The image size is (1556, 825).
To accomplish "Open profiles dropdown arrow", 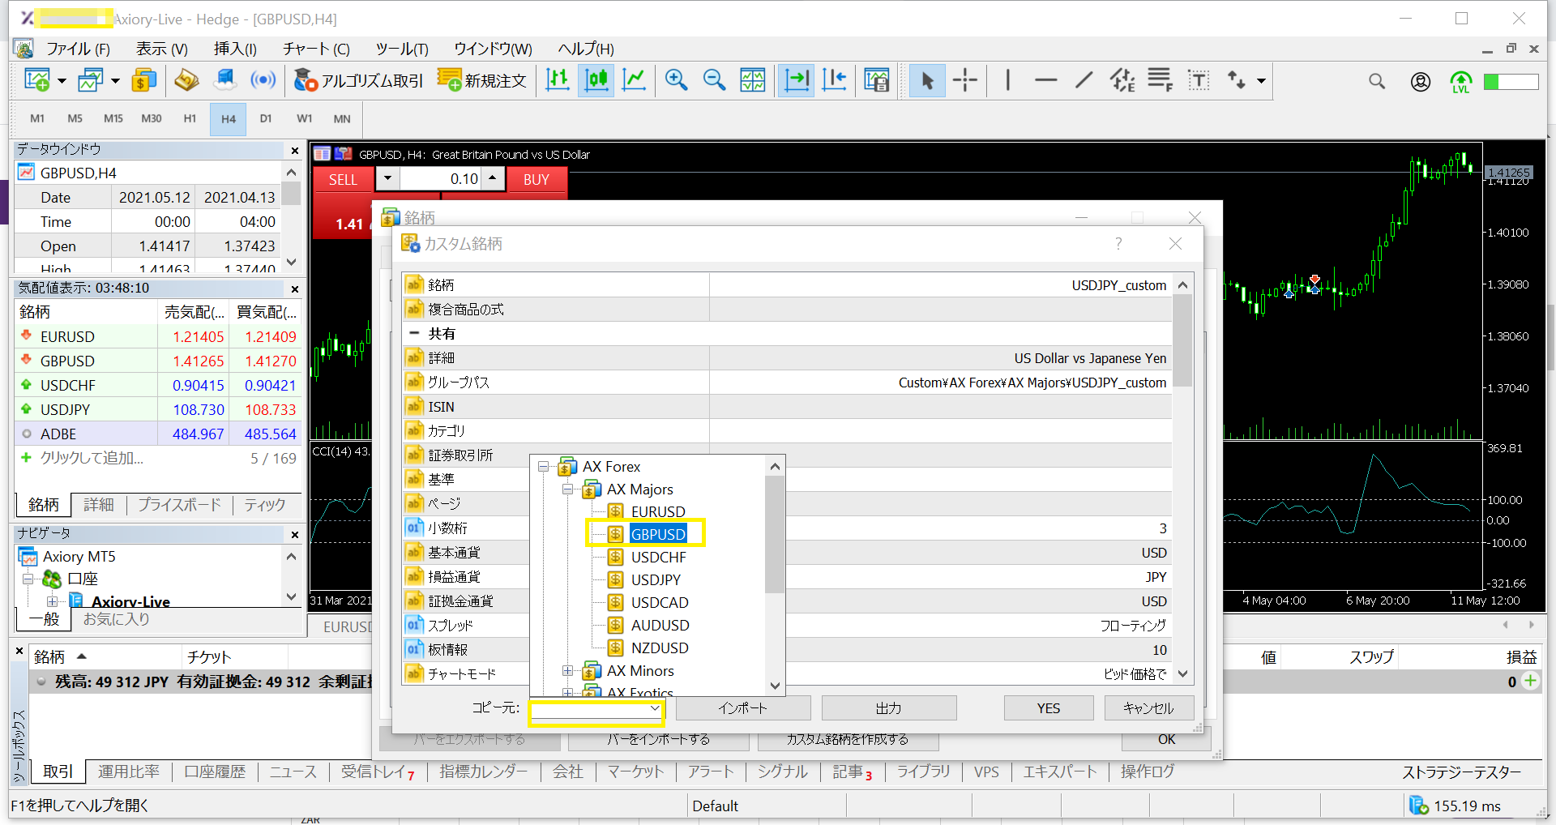I will 115,81.
